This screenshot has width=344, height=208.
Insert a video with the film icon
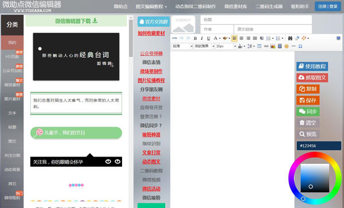280,46
